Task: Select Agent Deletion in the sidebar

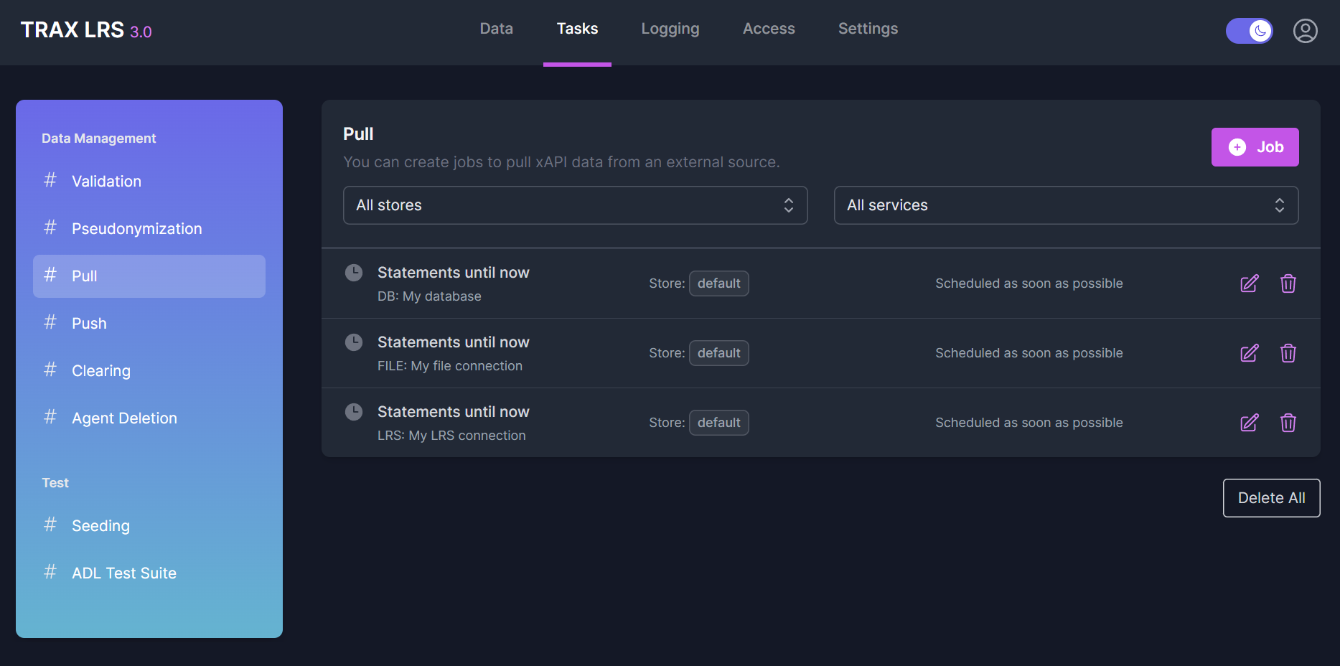Action: coord(124,418)
